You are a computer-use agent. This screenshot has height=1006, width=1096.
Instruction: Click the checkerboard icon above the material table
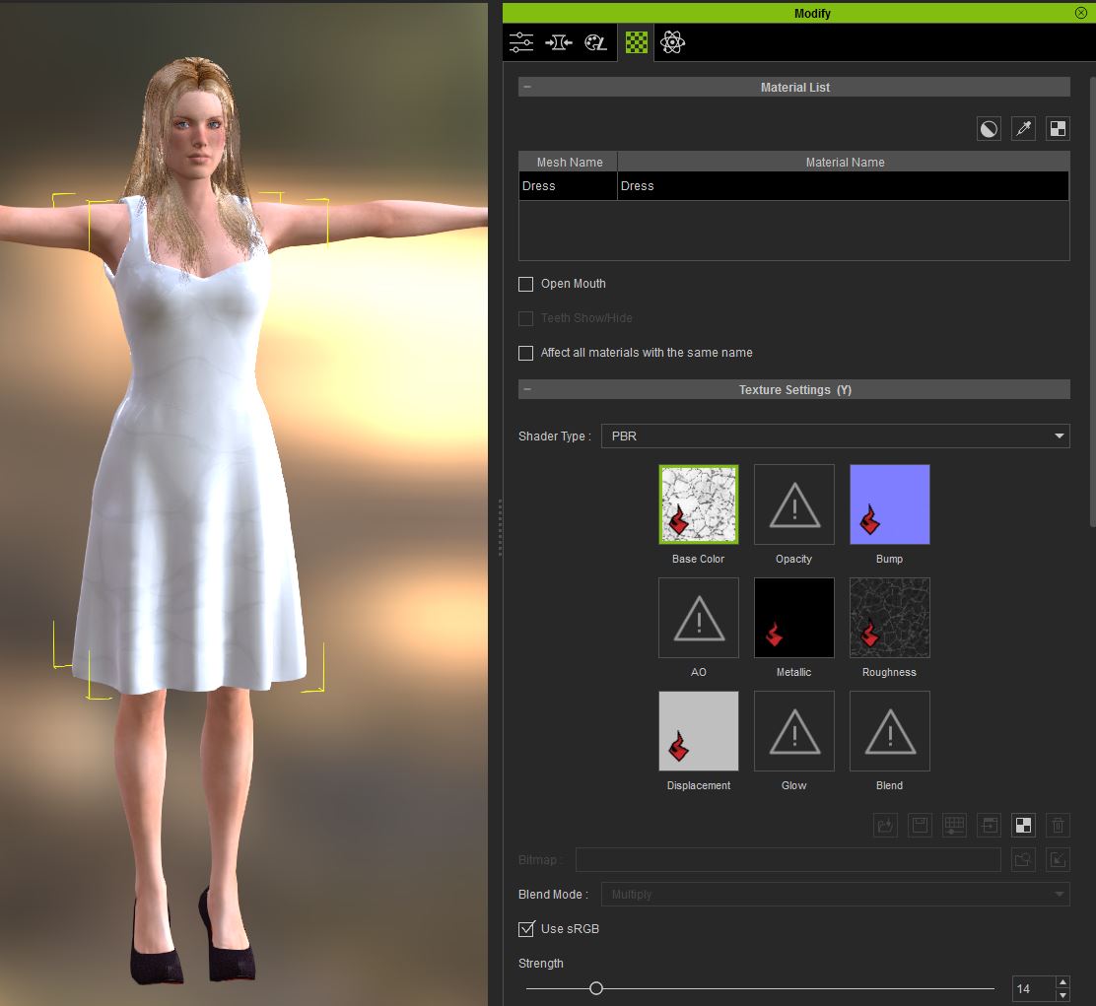coord(1057,128)
